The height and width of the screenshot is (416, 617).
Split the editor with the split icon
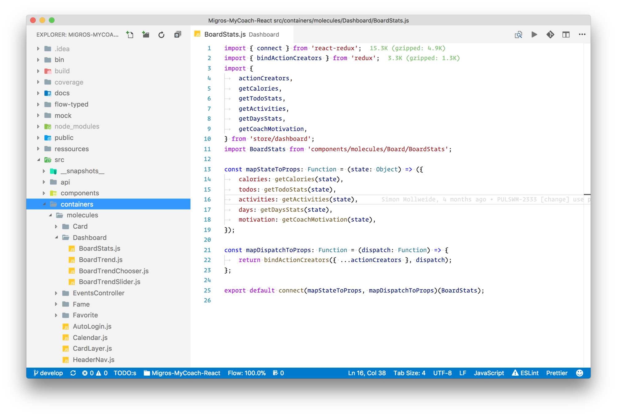[x=566, y=35]
